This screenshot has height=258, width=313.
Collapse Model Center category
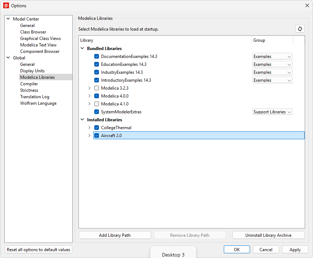(x=8, y=19)
